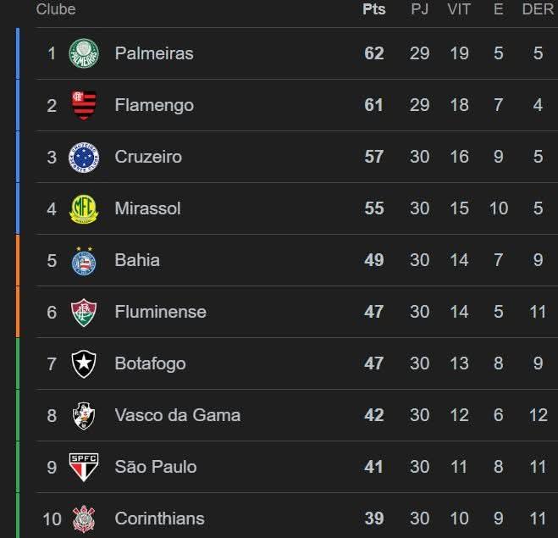
Task: Click the VIT column header
Action: (459, 9)
